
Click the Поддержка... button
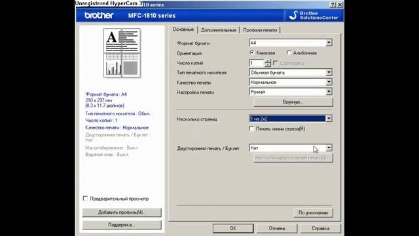click(122, 225)
